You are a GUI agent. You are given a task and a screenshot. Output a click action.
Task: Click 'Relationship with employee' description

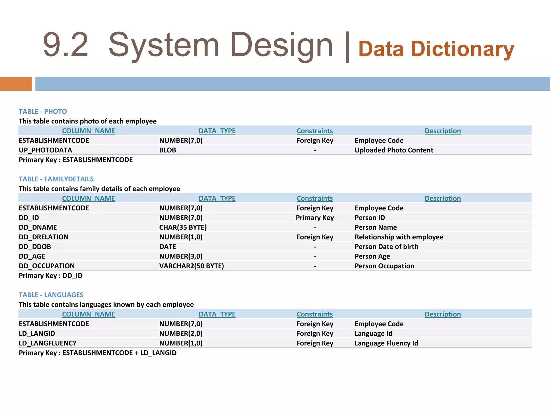(x=399, y=237)
